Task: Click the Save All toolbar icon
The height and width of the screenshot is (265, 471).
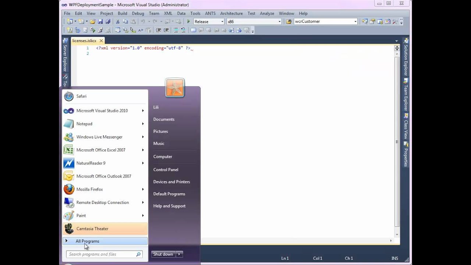Action: click(x=108, y=21)
